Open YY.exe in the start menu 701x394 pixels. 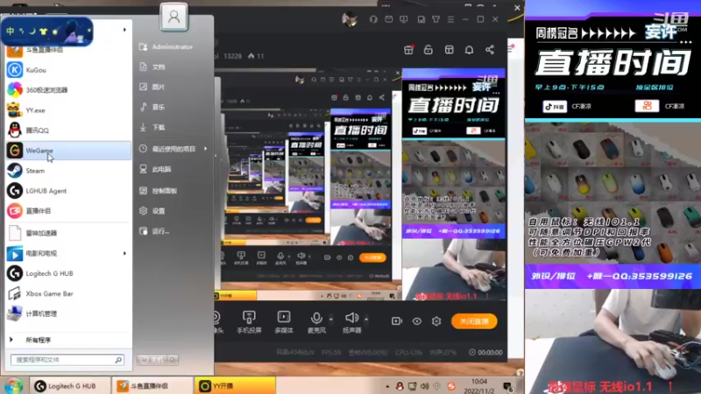tap(68, 110)
